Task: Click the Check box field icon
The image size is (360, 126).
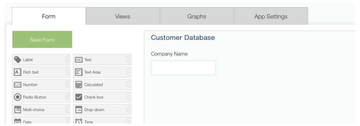Action: [79, 97]
